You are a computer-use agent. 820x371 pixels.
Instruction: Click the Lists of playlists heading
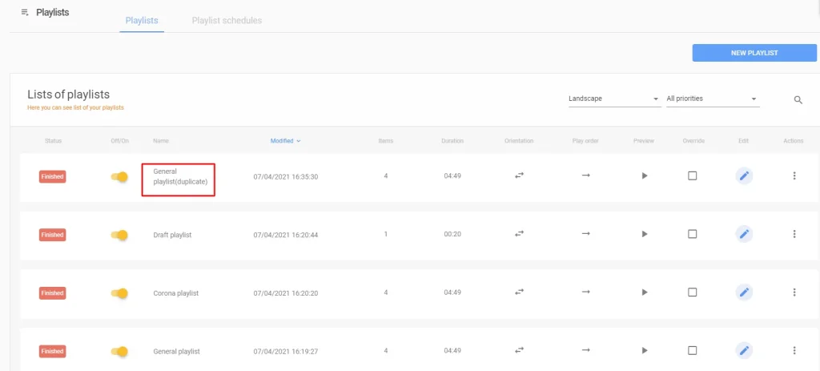coord(69,95)
